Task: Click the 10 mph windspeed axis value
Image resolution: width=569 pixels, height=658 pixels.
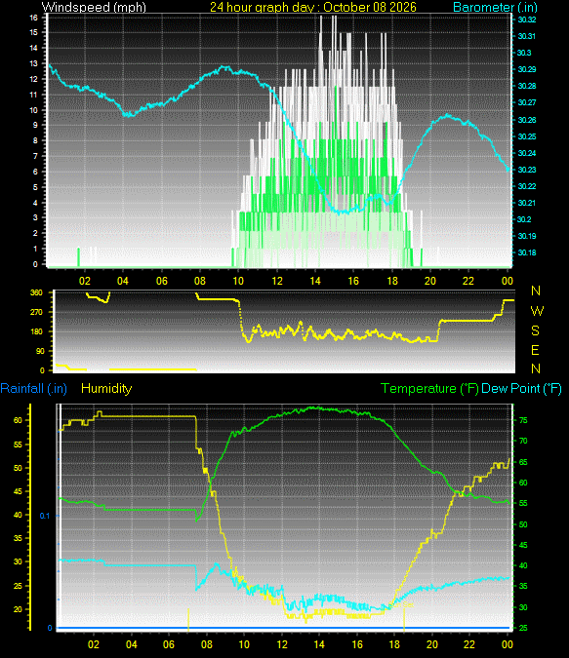Action: pos(33,110)
